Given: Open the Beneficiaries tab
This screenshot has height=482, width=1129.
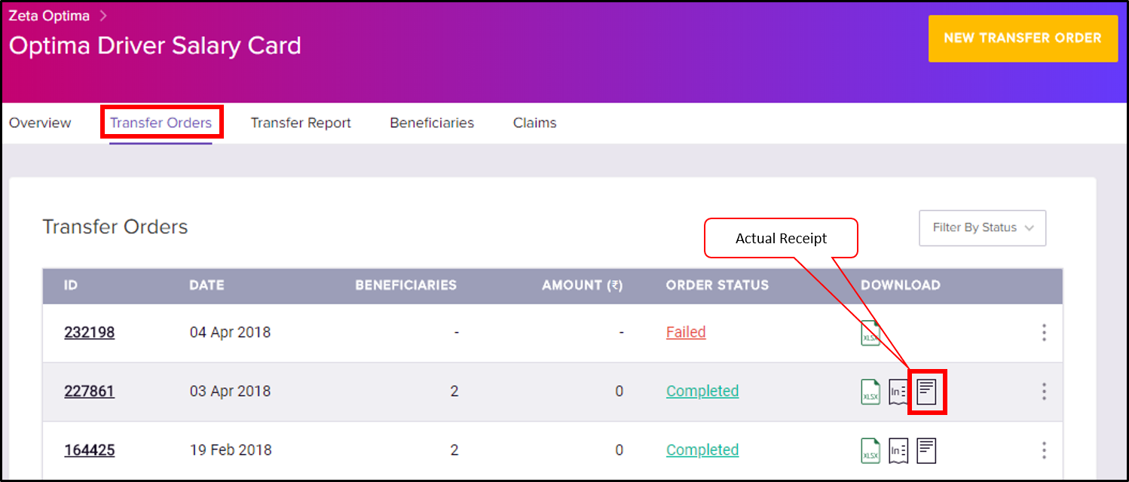Looking at the screenshot, I should pyautogui.click(x=432, y=123).
